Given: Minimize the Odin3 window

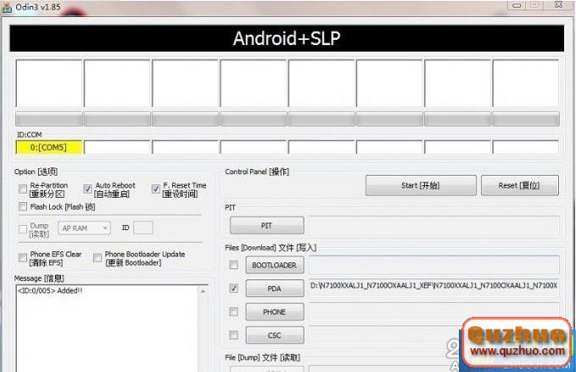Looking at the screenshot, I should [x=517, y=5].
